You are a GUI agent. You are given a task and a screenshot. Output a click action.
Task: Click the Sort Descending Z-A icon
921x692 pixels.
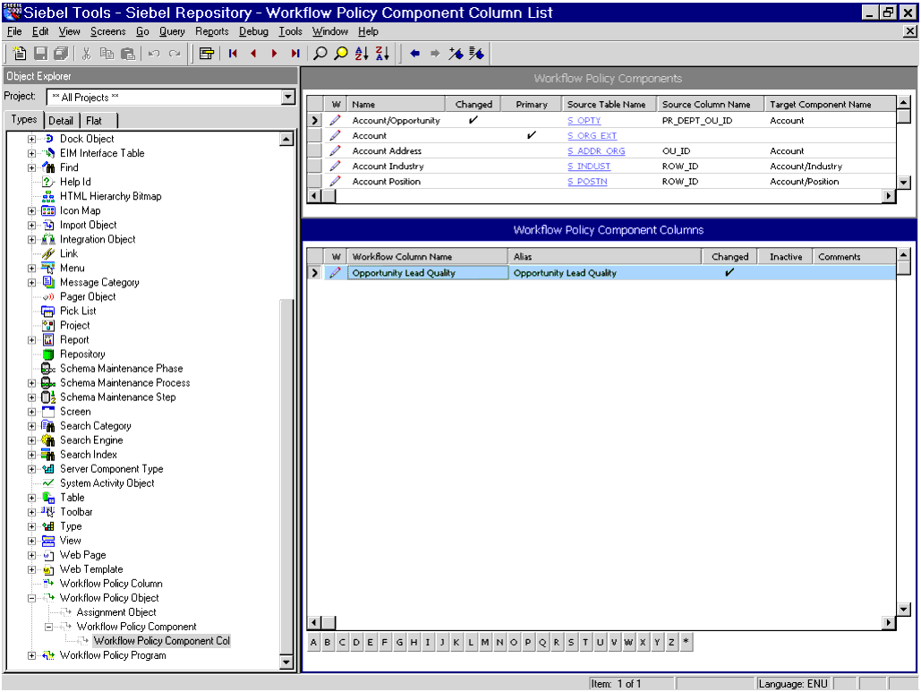click(x=382, y=54)
